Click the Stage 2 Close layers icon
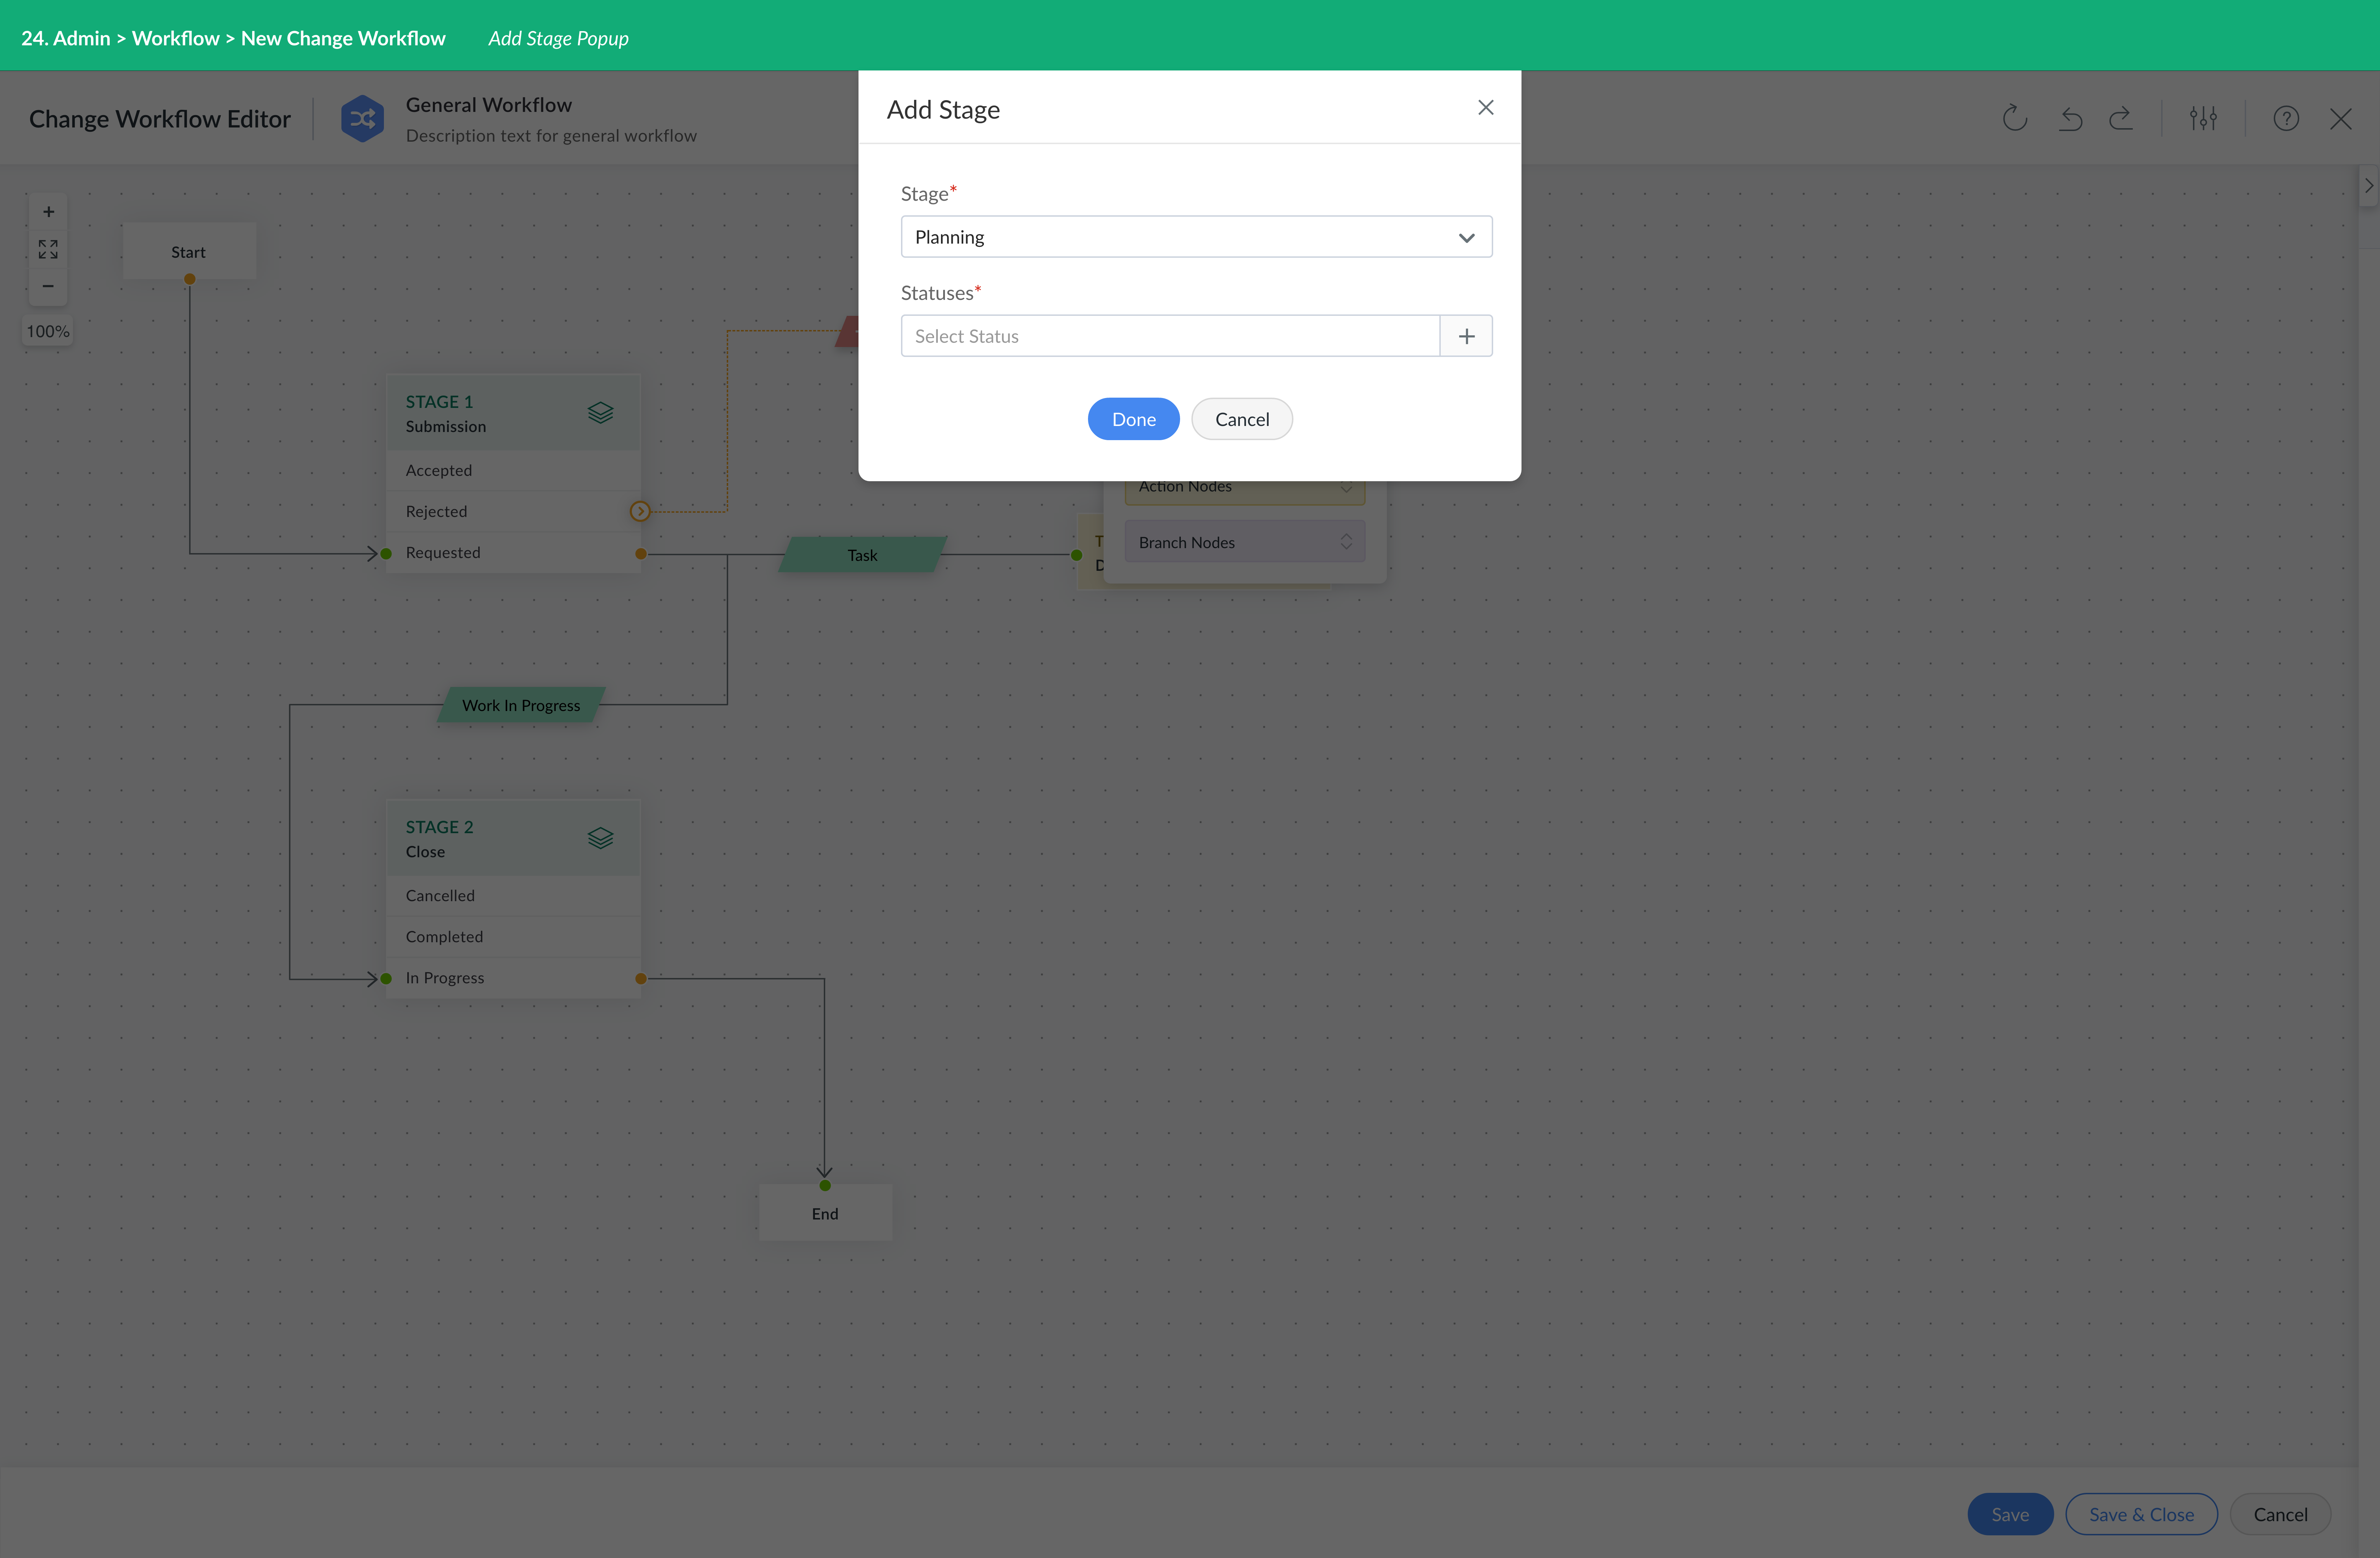Screen dimensions: 2380x1558 [x=600, y=838]
